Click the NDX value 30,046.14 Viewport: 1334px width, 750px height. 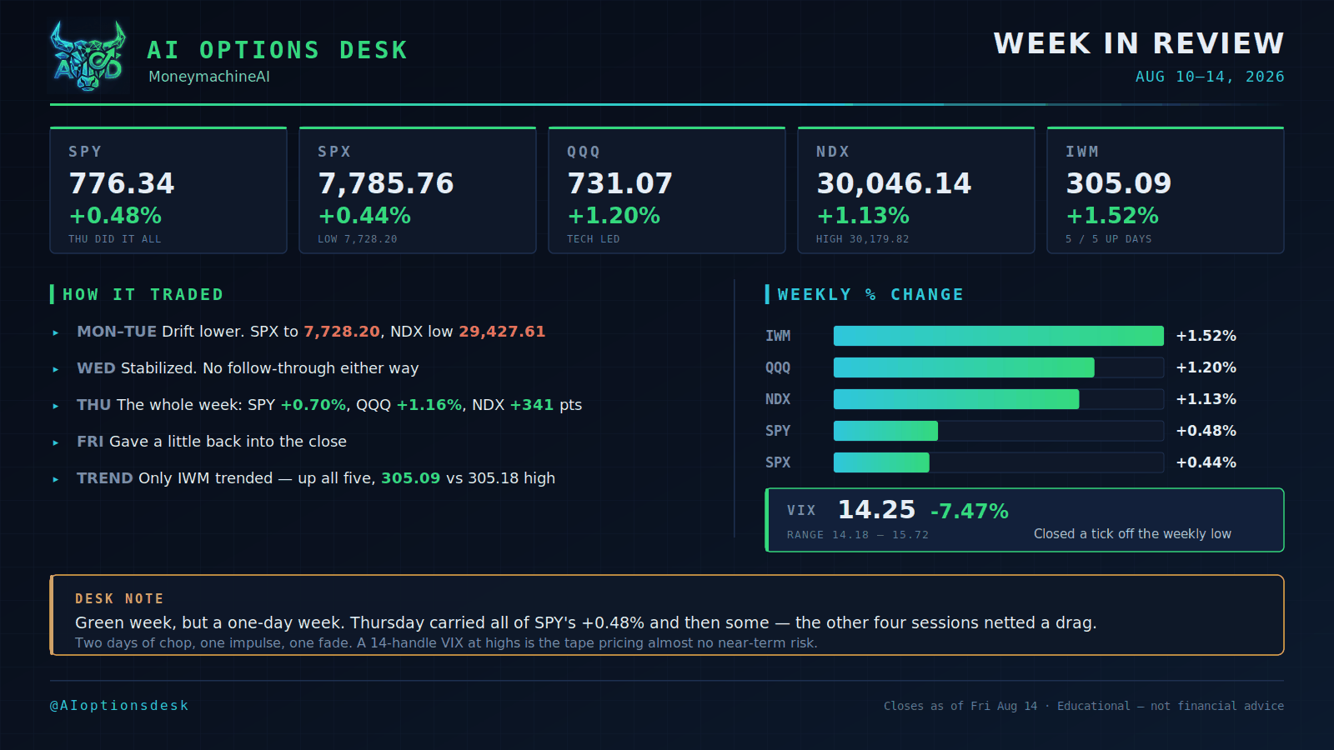[x=894, y=183]
